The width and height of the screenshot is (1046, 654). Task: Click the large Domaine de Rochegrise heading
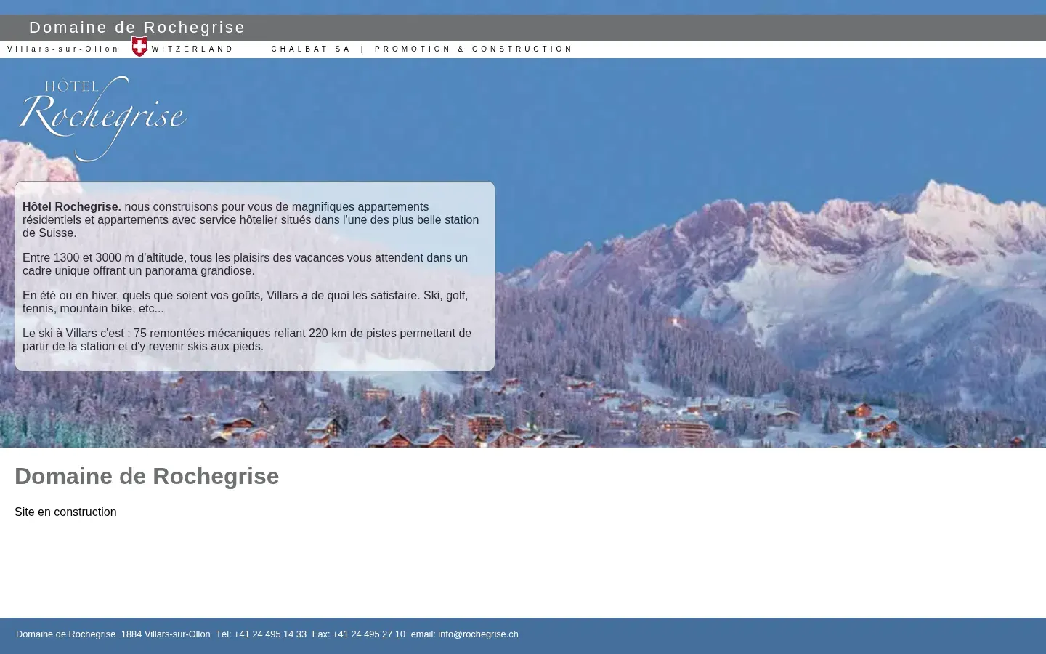147,476
